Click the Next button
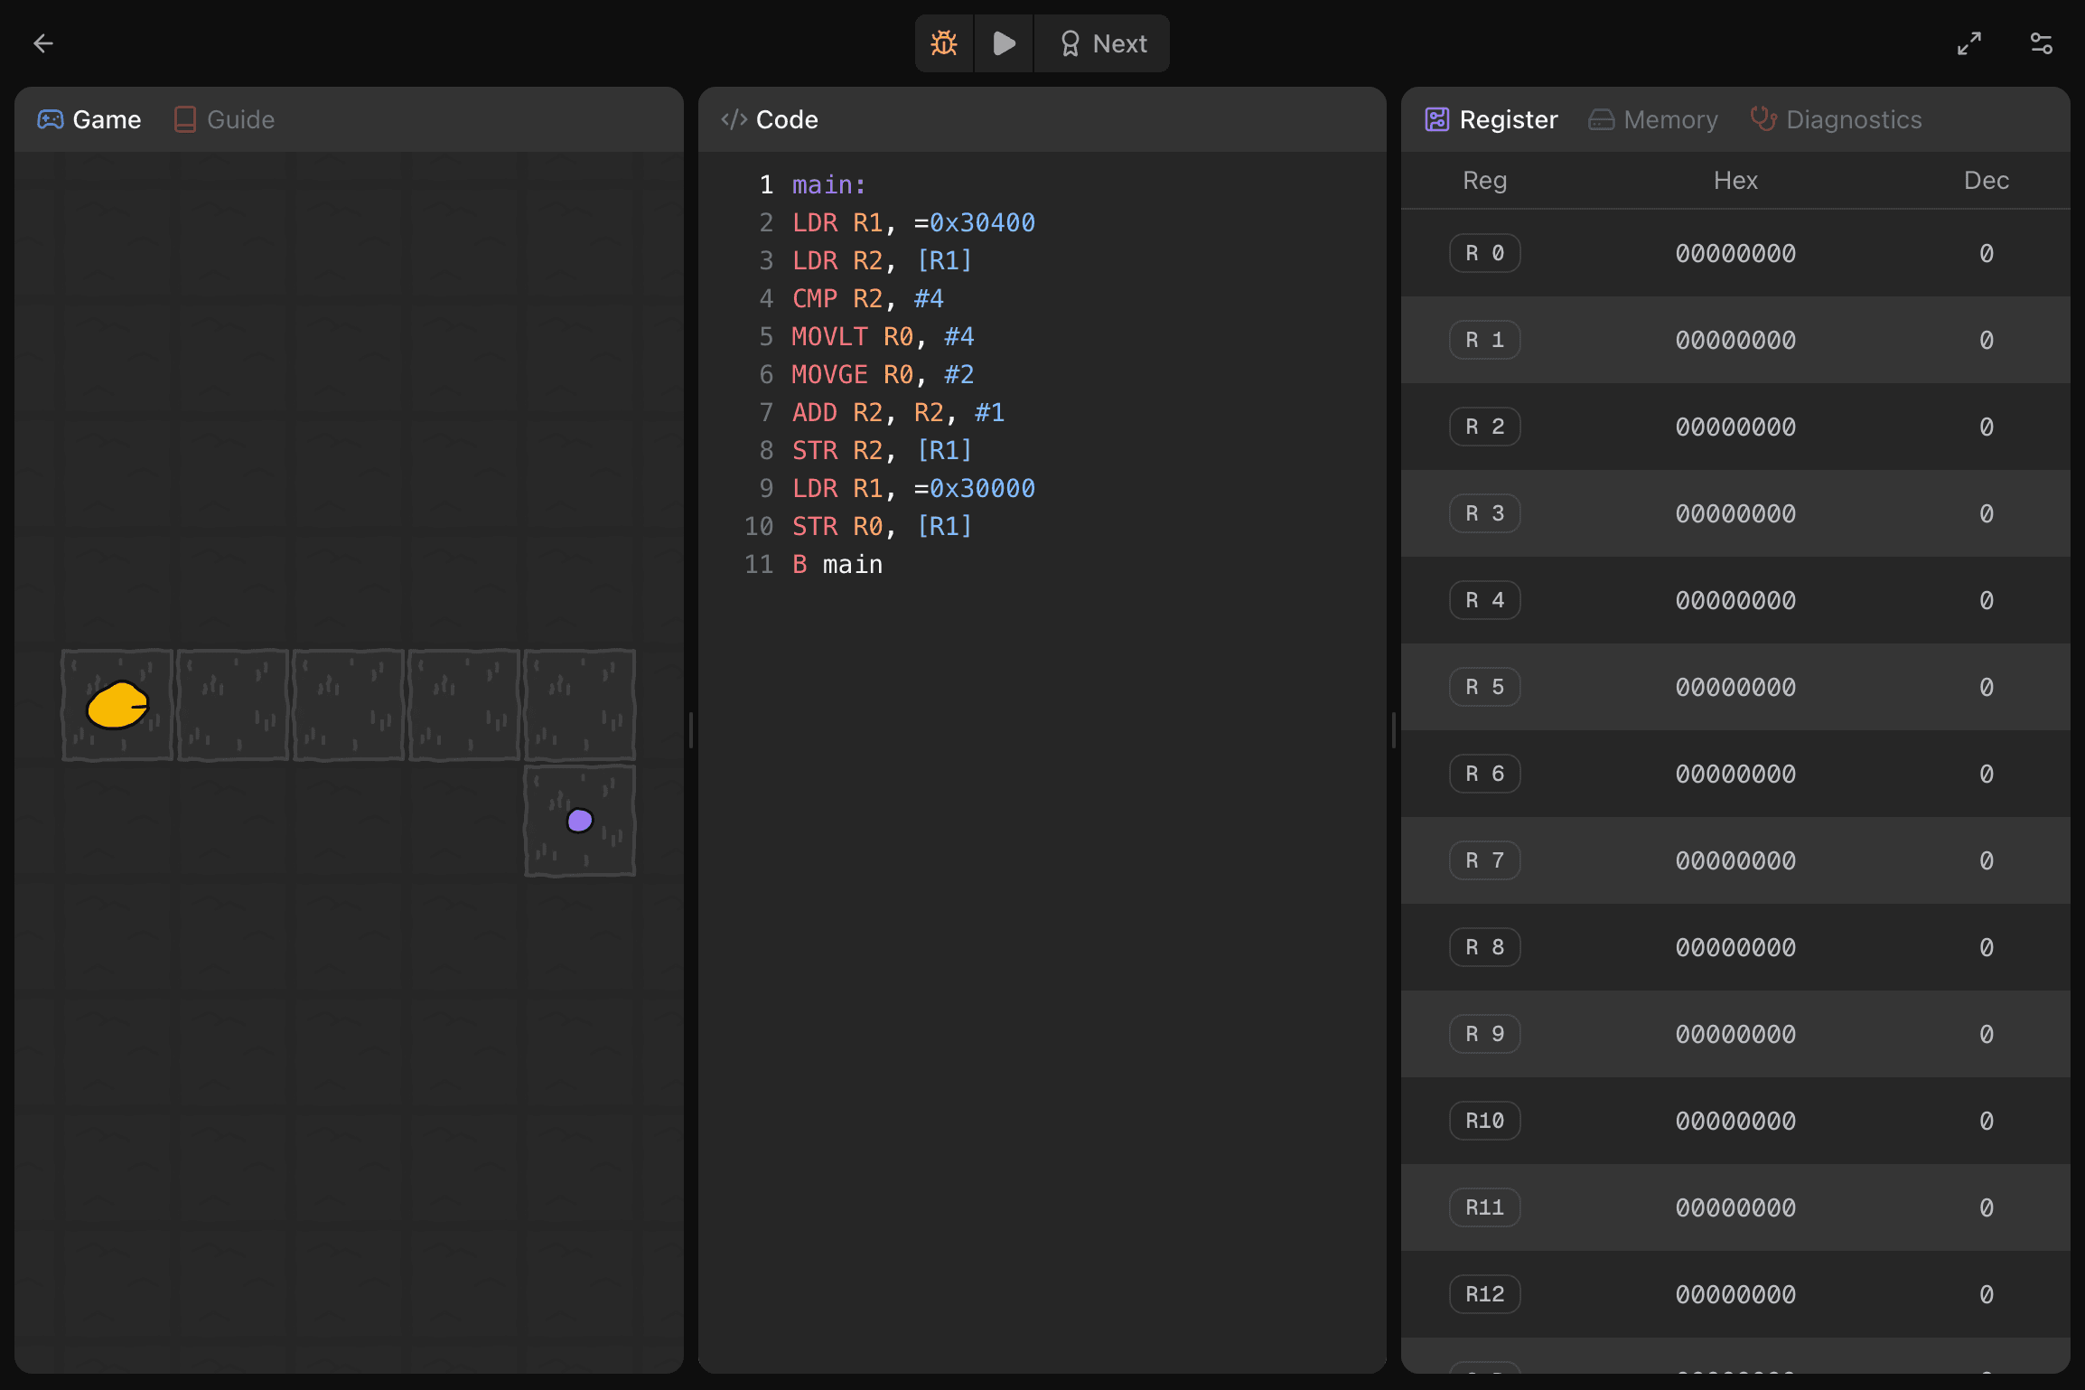Viewport: 2085px width, 1390px height. tap(1101, 42)
